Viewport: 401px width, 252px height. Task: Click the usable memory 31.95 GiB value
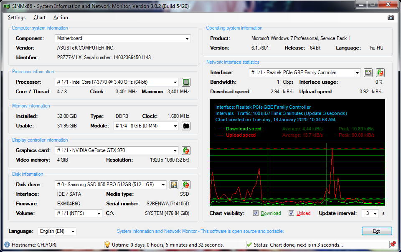[x=67, y=126]
